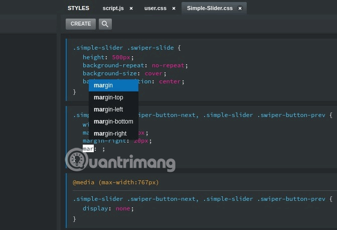
Task: Click the 'center' value
Action: click(x=170, y=81)
